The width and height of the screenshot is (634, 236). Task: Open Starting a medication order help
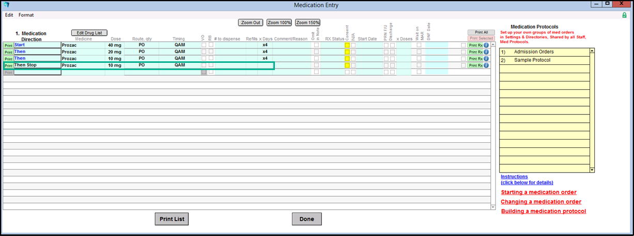(x=539, y=192)
